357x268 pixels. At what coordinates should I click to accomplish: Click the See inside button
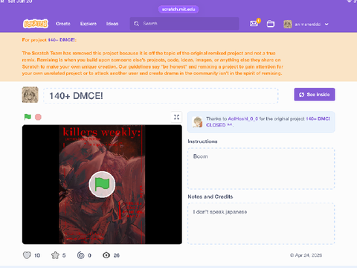pos(315,95)
